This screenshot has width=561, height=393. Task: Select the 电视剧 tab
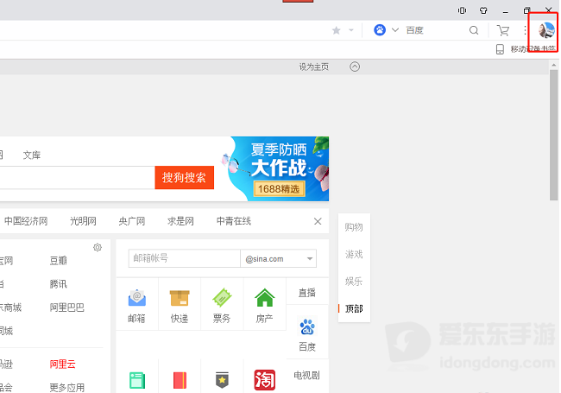pos(307,375)
